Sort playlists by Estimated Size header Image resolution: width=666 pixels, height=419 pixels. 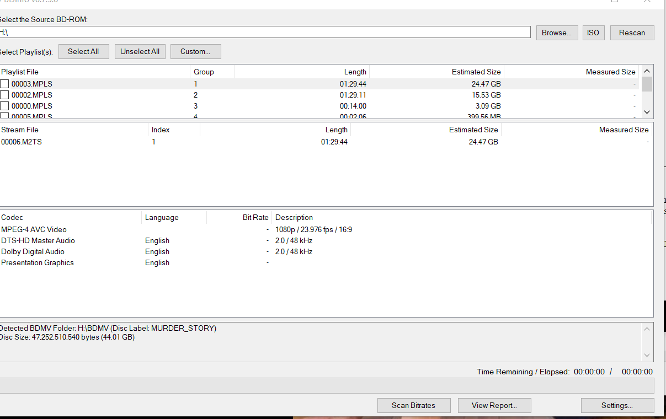(436, 72)
